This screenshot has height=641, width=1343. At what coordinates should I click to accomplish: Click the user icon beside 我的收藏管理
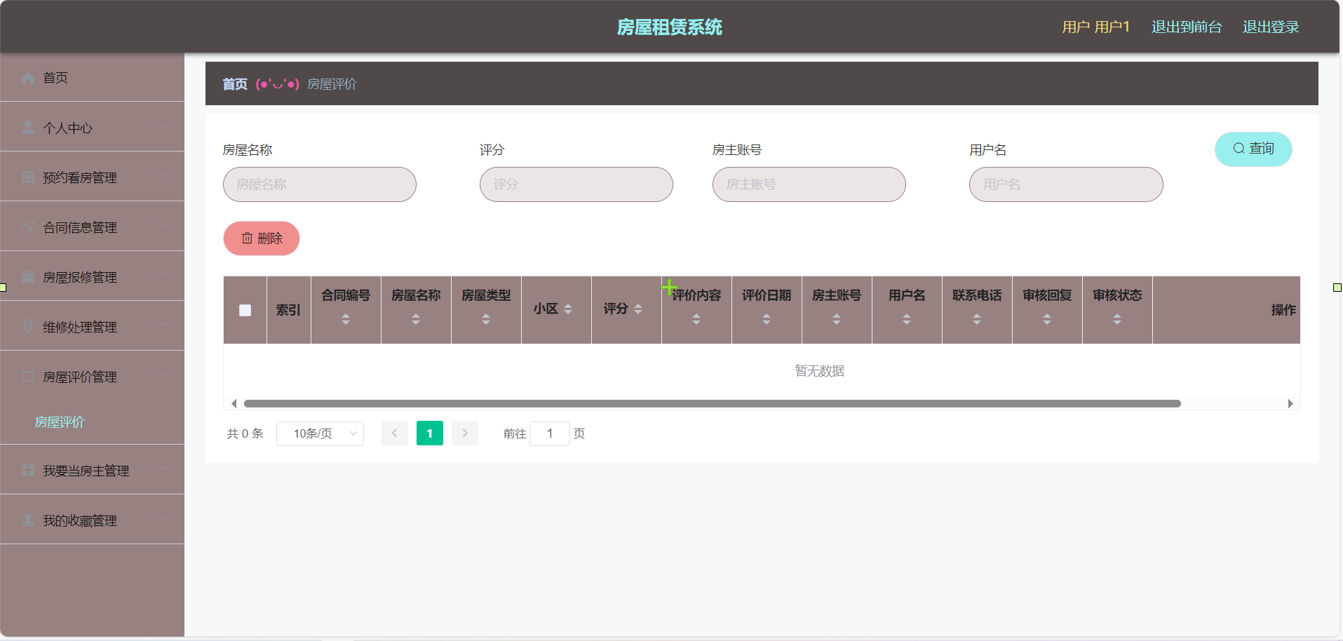point(28,520)
